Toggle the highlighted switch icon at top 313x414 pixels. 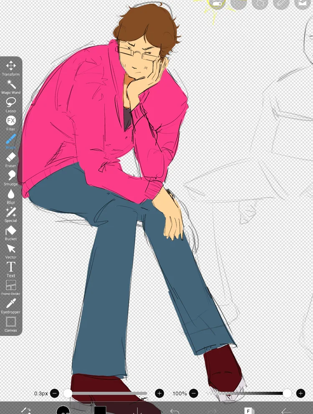[x=217, y=4]
